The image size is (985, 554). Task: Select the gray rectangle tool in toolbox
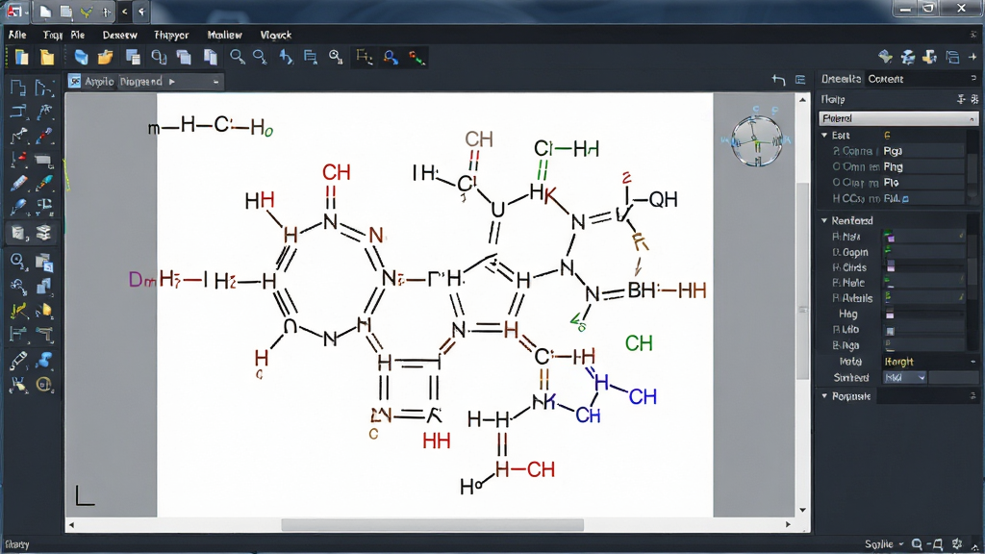click(44, 160)
